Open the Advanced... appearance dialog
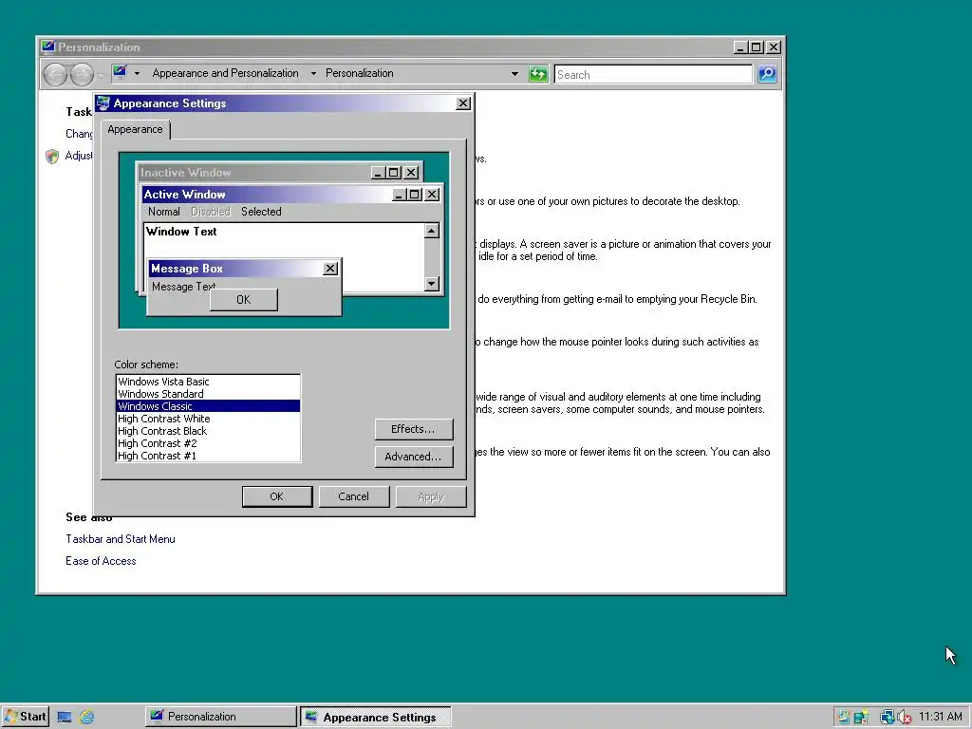Viewport: 972px width, 729px height. pyautogui.click(x=414, y=457)
